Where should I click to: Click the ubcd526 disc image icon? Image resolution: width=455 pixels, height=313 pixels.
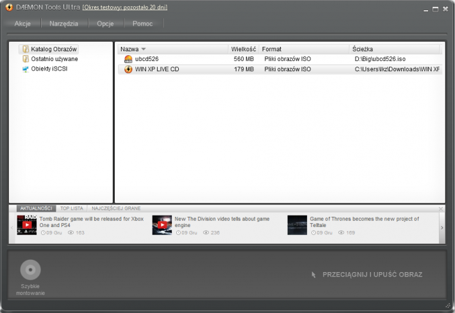tap(128, 59)
